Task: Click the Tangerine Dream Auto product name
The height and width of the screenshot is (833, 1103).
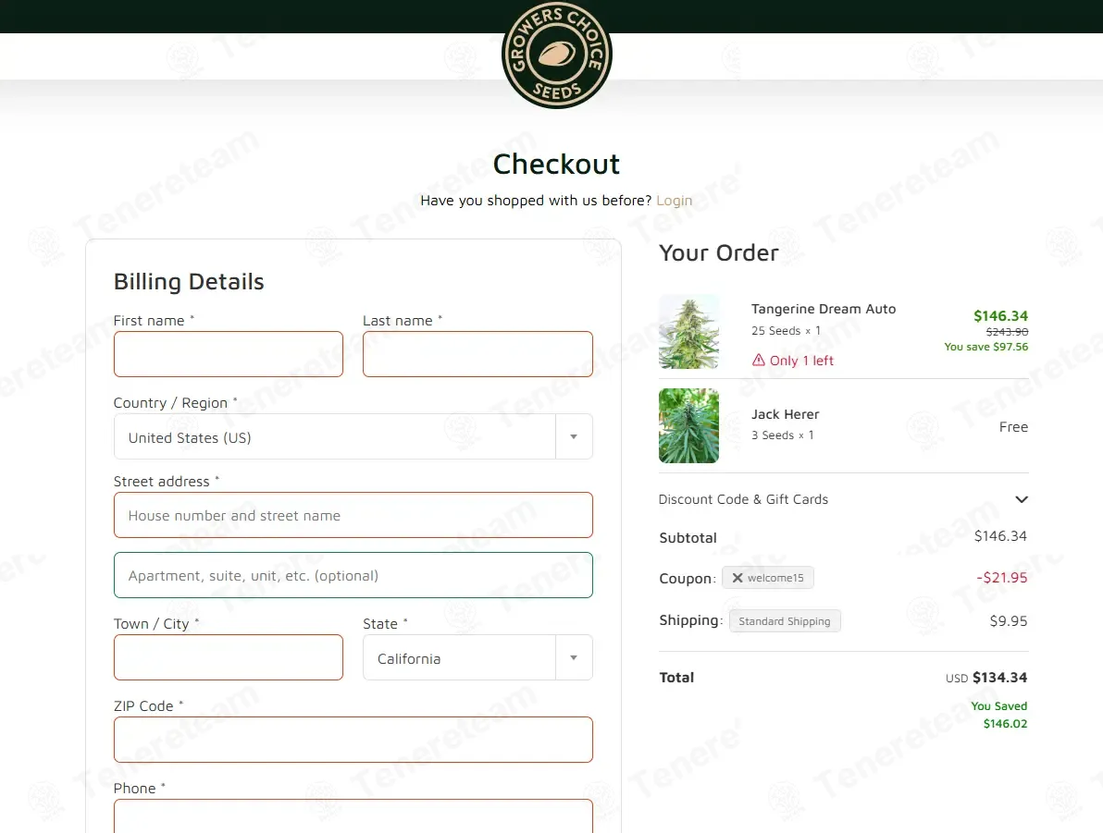Action: pyautogui.click(x=823, y=309)
